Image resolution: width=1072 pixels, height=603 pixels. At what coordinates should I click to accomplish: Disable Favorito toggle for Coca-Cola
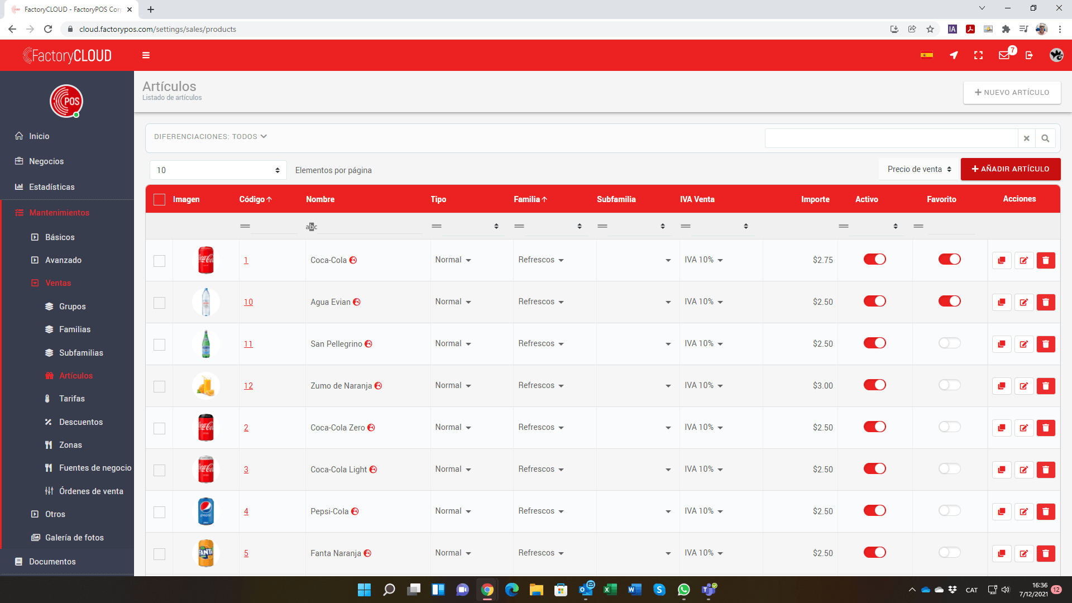950,259
